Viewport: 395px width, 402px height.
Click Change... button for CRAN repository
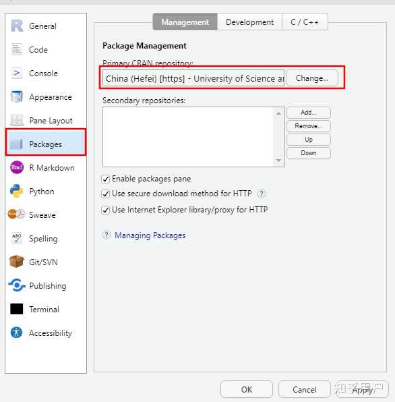click(x=311, y=78)
